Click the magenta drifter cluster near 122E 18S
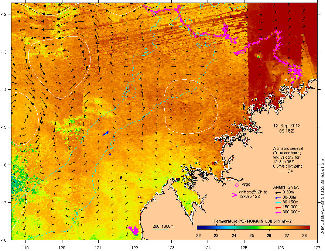 tap(134, 230)
